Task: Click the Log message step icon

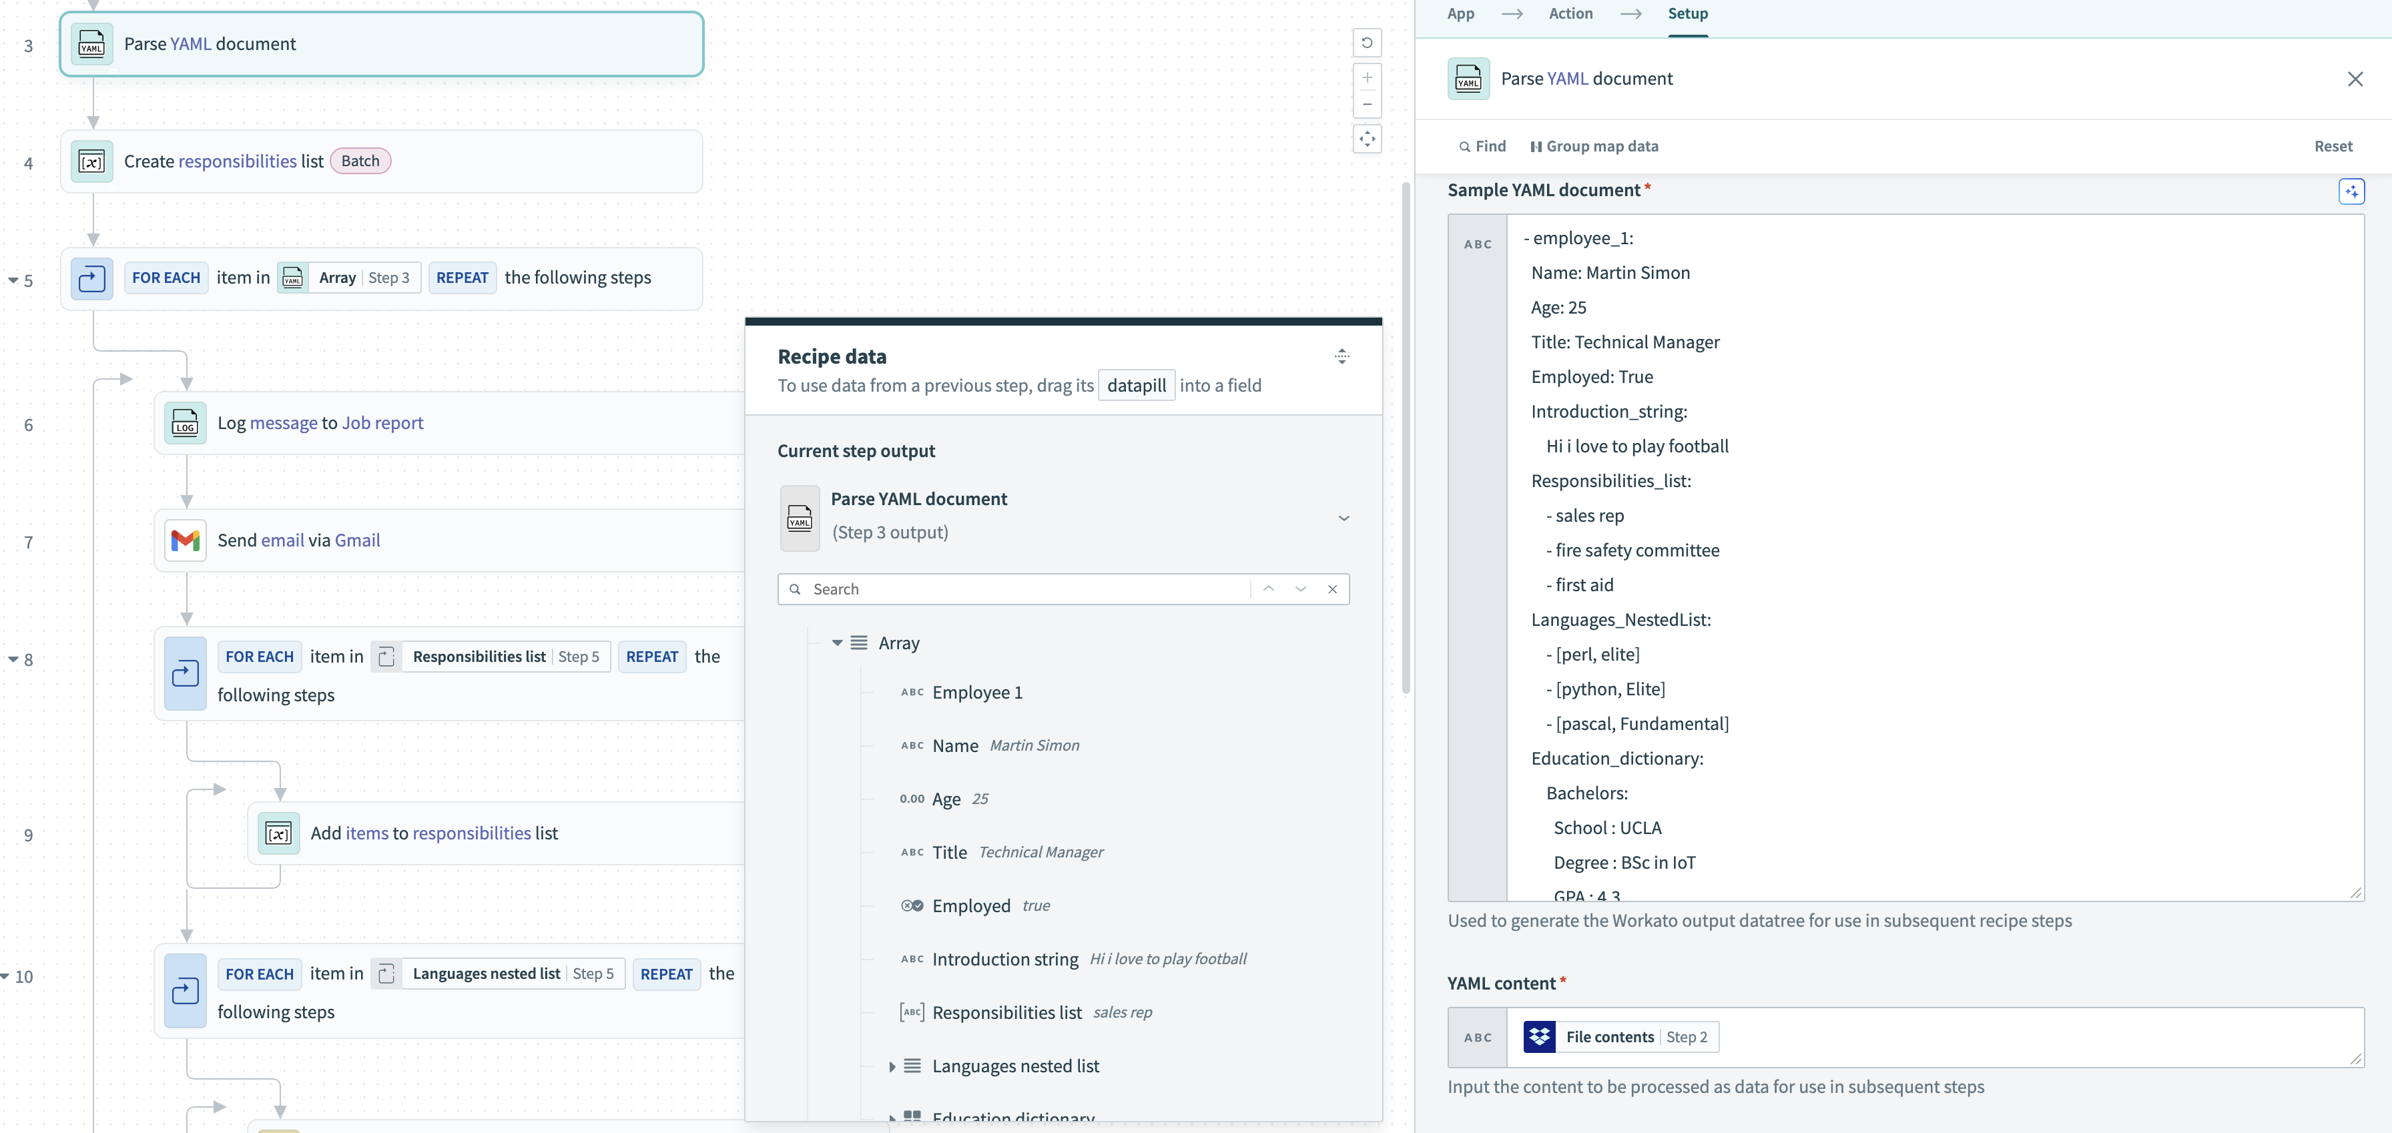Action: (186, 422)
